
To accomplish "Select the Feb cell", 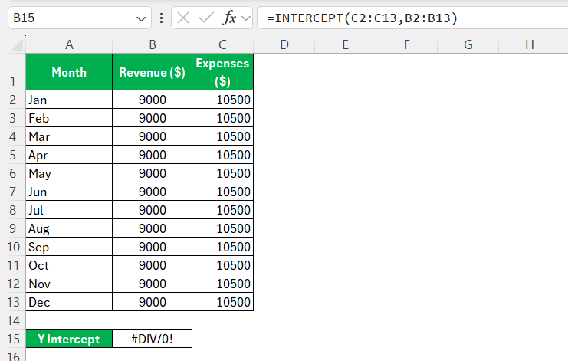I will 69,118.
